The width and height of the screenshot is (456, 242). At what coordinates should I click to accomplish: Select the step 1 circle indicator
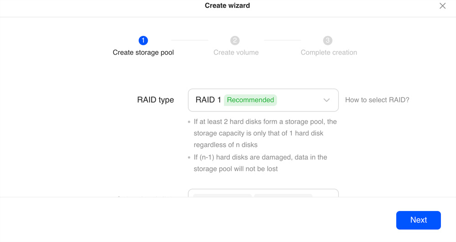(x=143, y=40)
